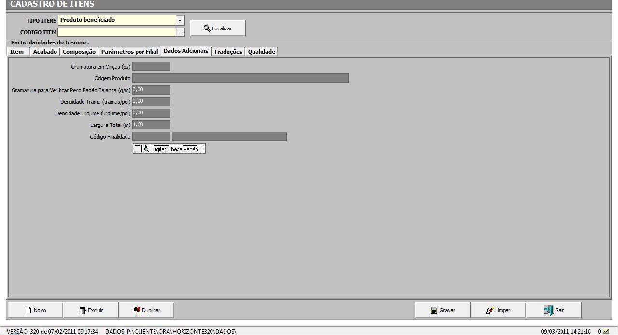Click the Duplicar copy button
This screenshot has height=335, width=618.
click(x=146, y=310)
